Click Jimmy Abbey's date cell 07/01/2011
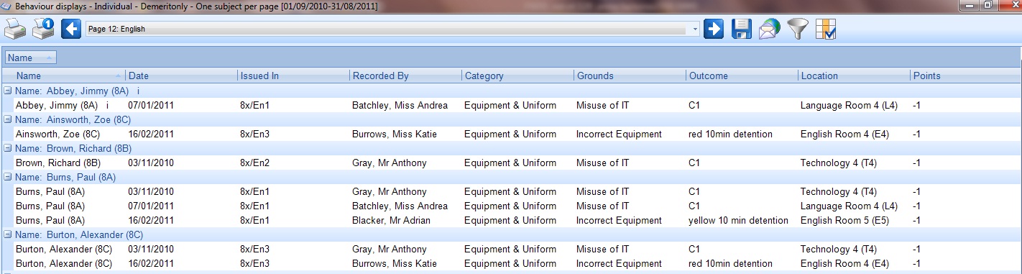Screen dimensions: 1022x274 coord(151,106)
